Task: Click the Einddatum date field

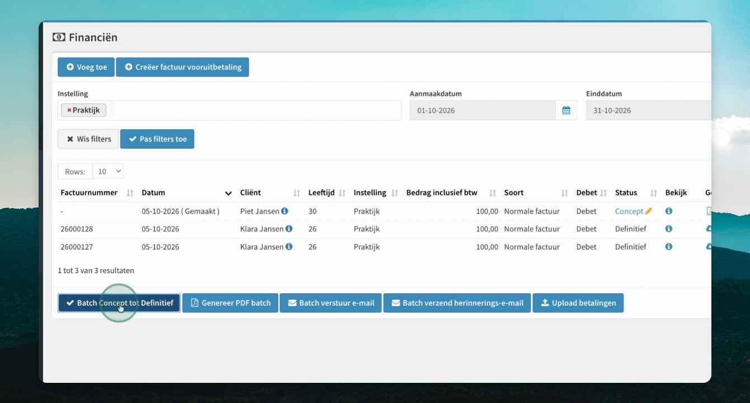Action: [649, 110]
